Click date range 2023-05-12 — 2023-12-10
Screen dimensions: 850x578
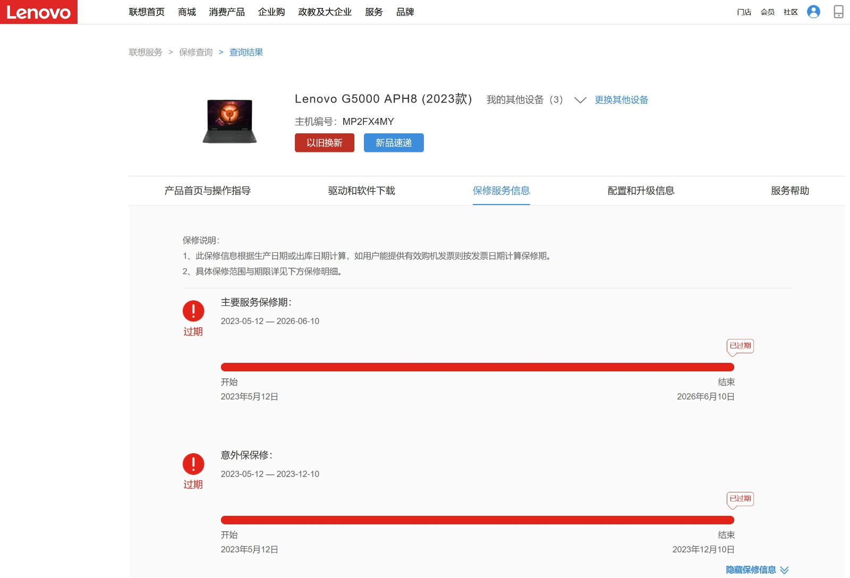coord(270,474)
